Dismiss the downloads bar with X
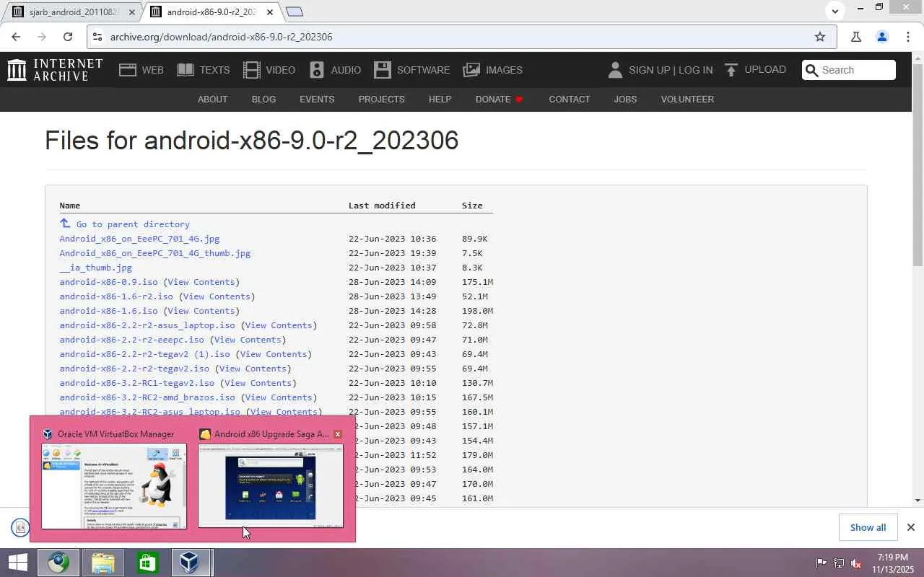Image resolution: width=924 pixels, height=577 pixels. click(911, 527)
